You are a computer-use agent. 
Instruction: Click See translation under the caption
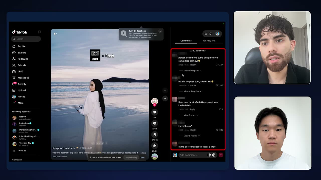coord(60,156)
